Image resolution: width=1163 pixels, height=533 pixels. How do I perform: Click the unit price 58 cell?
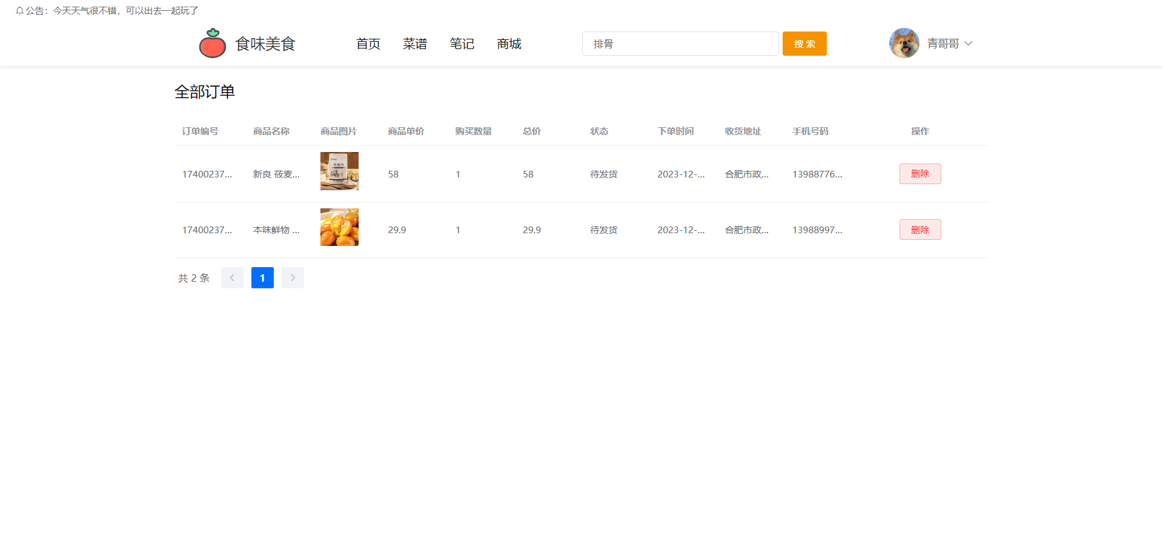click(x=394, y=174)
